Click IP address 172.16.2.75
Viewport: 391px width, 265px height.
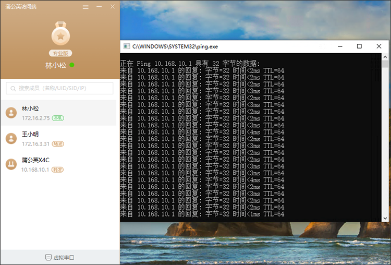36,118
